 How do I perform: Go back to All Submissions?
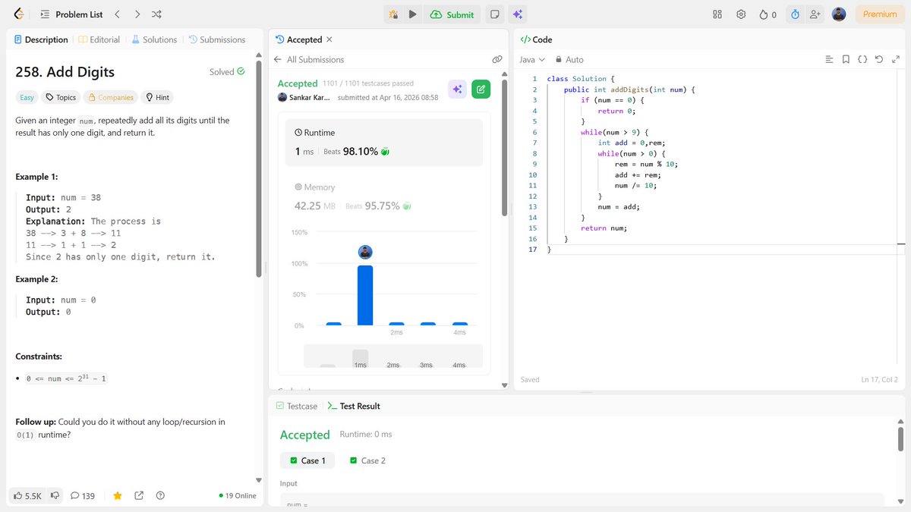pos(309,59)
